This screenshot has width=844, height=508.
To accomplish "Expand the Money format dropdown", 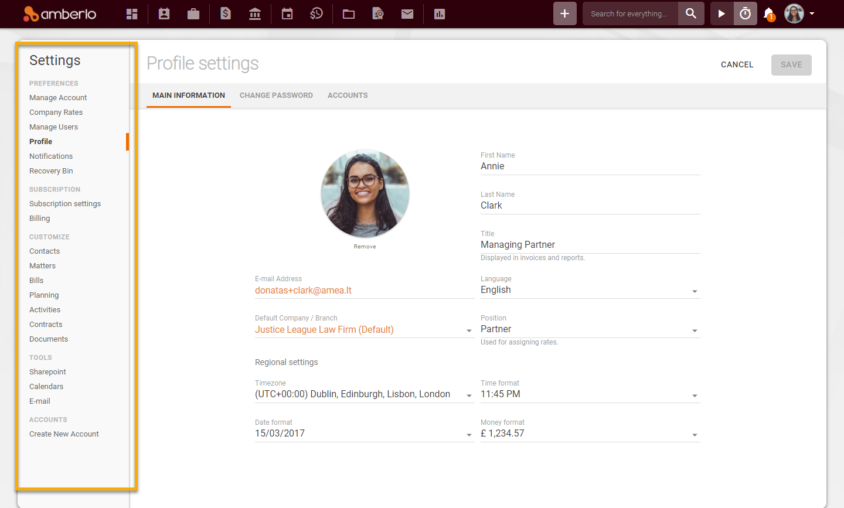I will 590,434.
